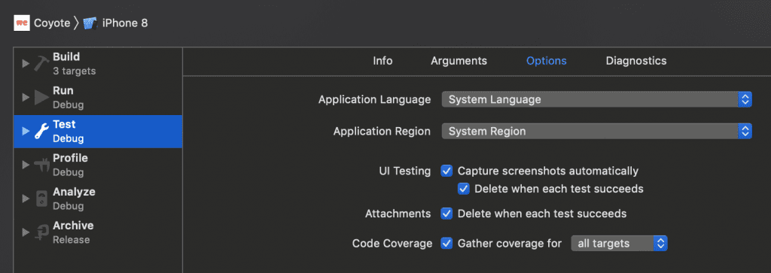Click the 'UI Testing' label
The width and height of the screenshot is (771, 273).
tap(404, 171)
